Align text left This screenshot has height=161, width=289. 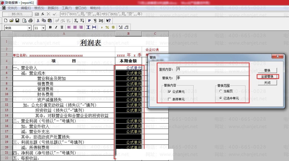[x=69, y=27]
